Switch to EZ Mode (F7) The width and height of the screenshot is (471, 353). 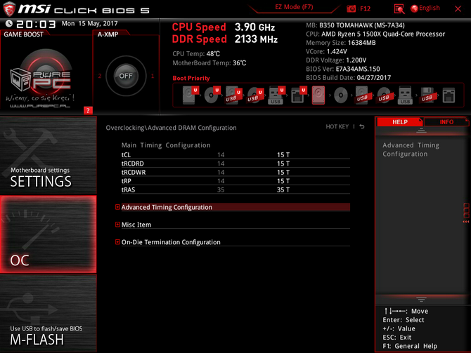point(294,7)
